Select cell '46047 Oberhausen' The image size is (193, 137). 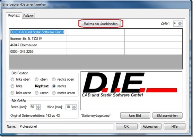38,45
